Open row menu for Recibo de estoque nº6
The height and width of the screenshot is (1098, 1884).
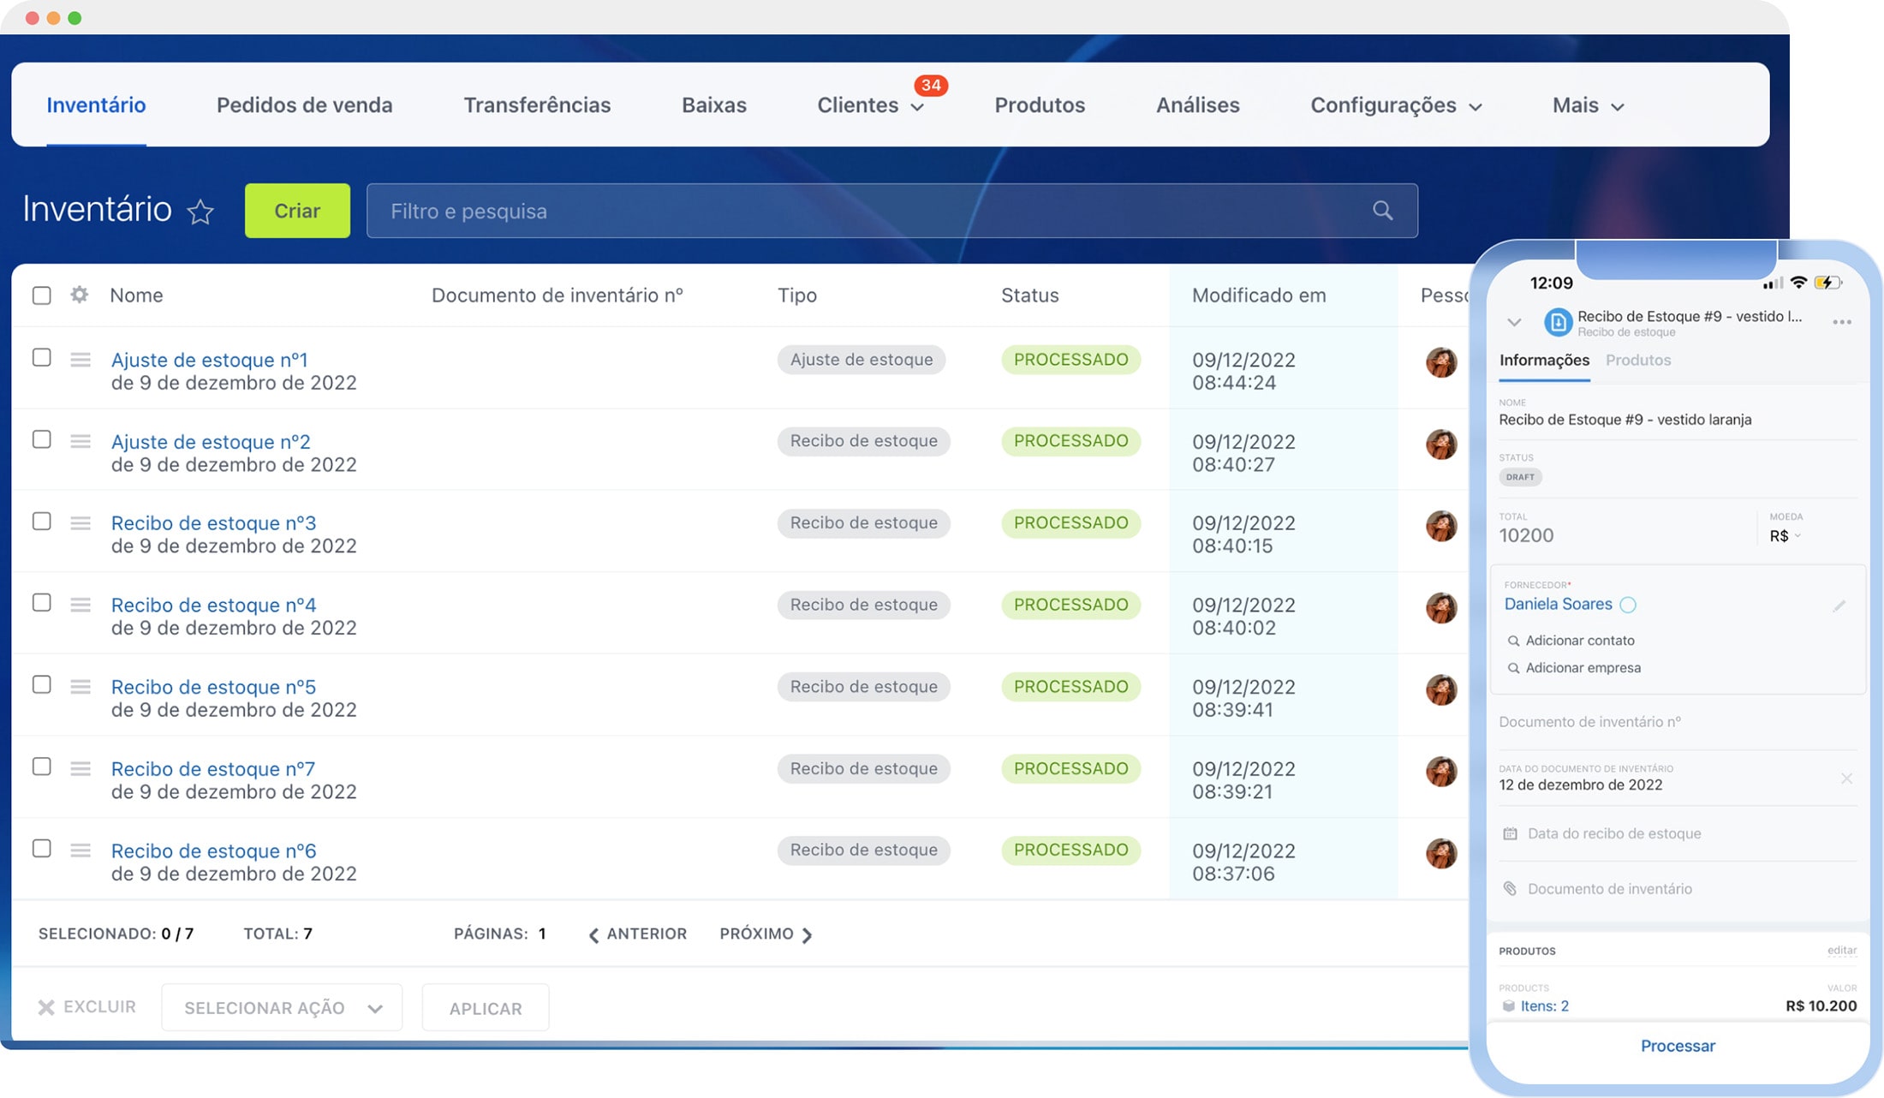(x=80, y=850)
